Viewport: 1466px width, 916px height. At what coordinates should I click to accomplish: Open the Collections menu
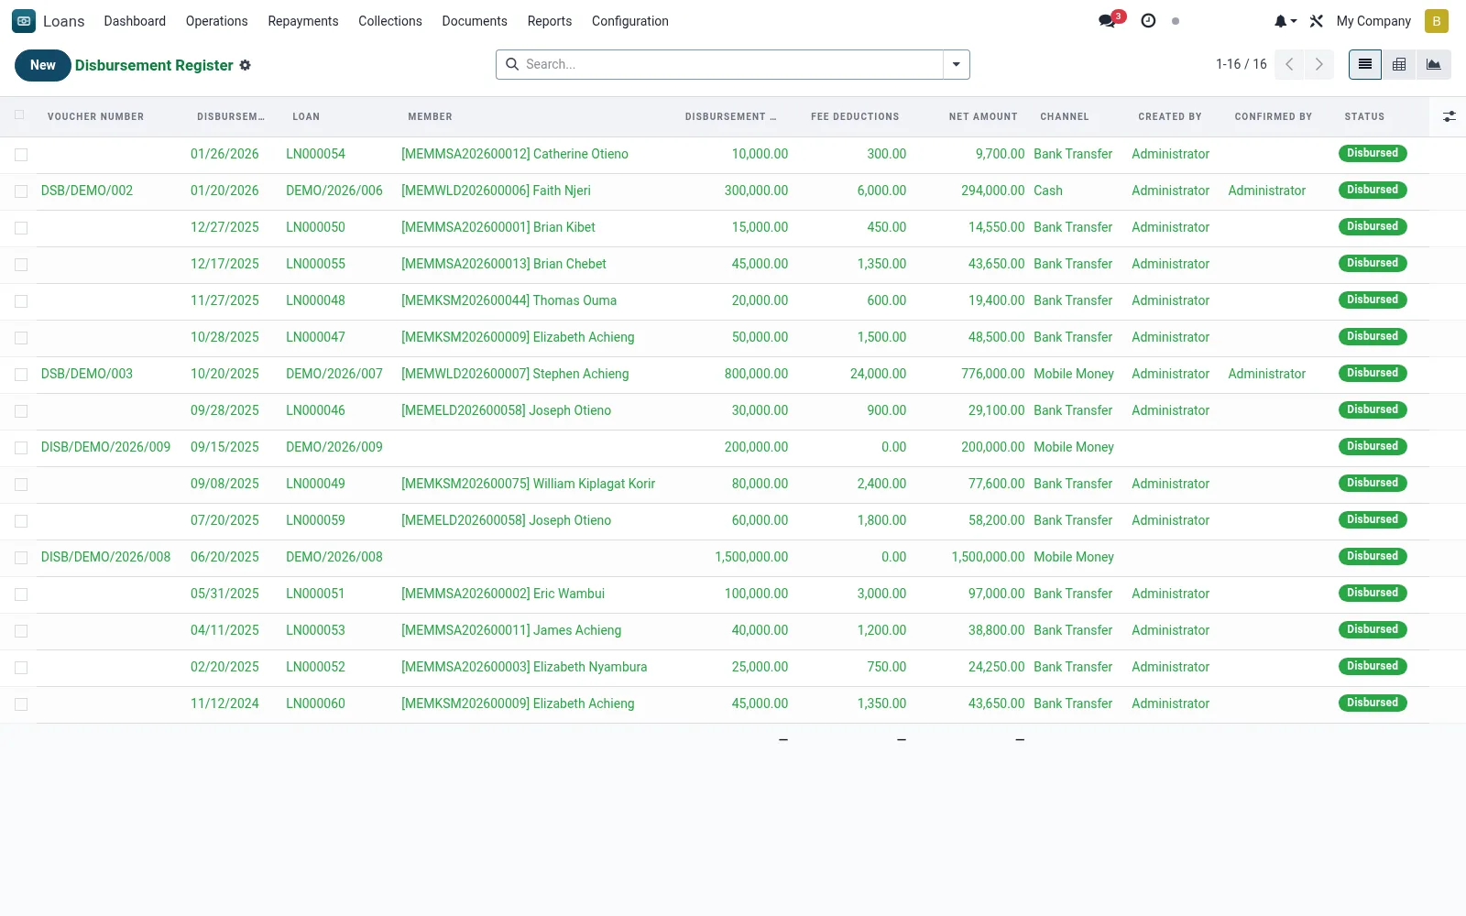pos(390,21)
